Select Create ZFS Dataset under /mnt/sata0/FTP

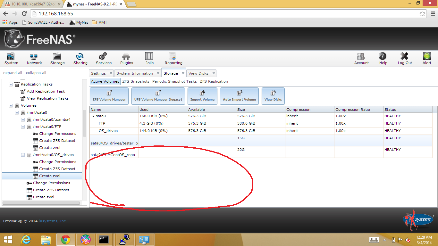click(57, 141)
